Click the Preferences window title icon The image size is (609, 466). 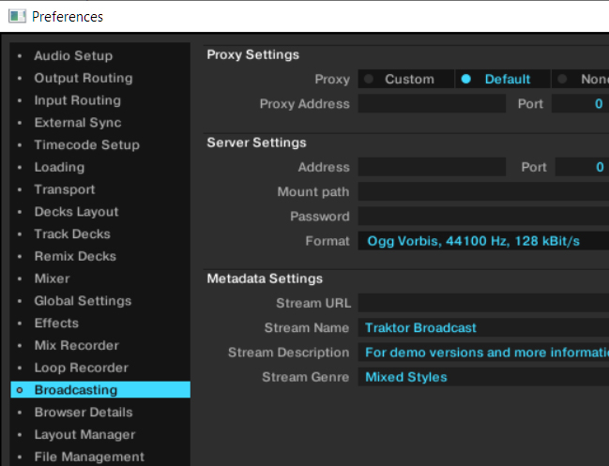tap(16, 16)
